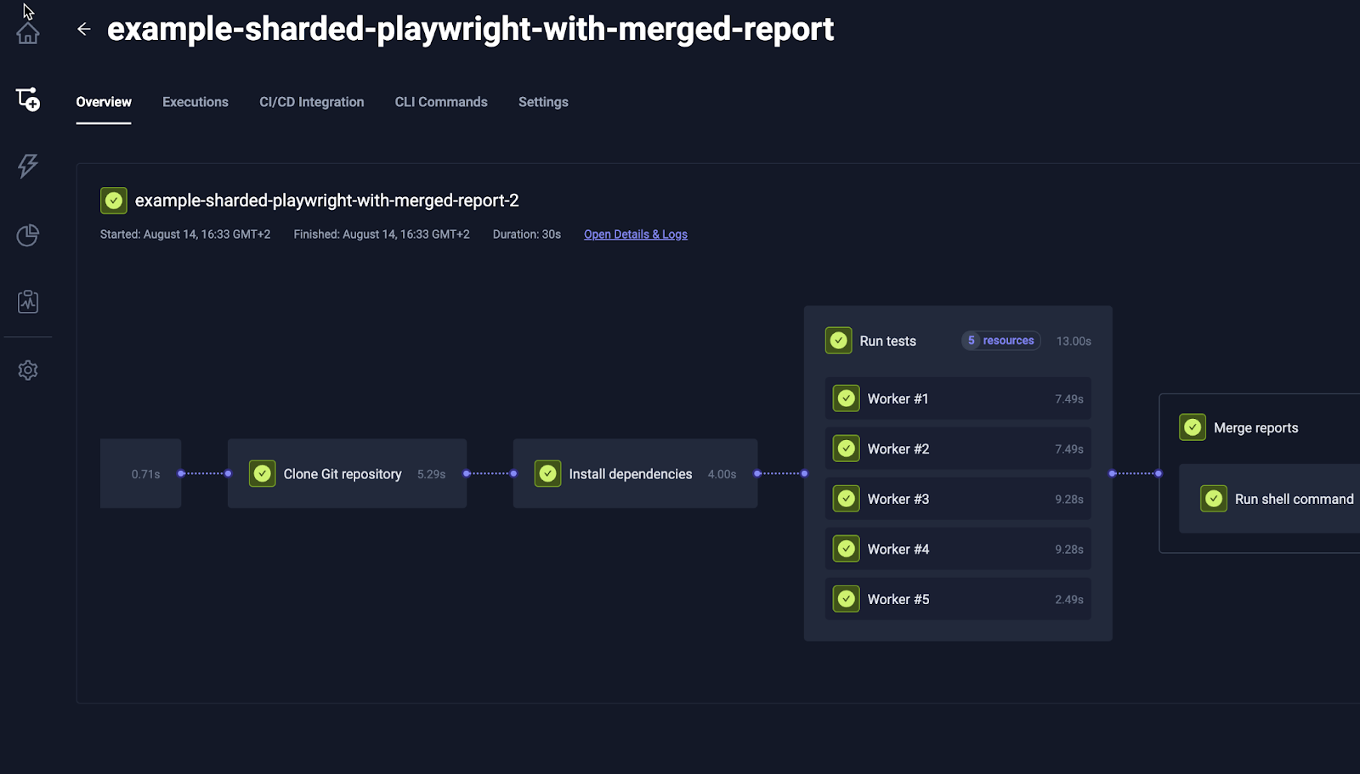This screenshot has height=774, width=1360.
Task: Click the execution name example-sharded-playwright-with-merged-report-2
Action: (x=327, y=201)
